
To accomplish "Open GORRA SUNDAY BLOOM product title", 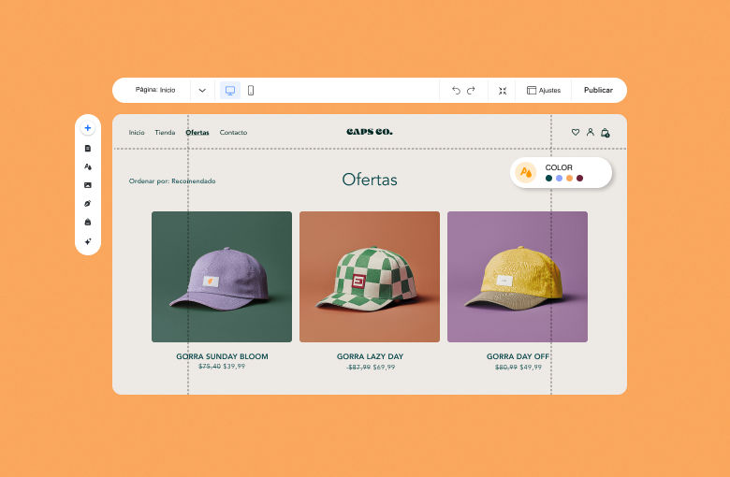I will (x=222, y=356).
